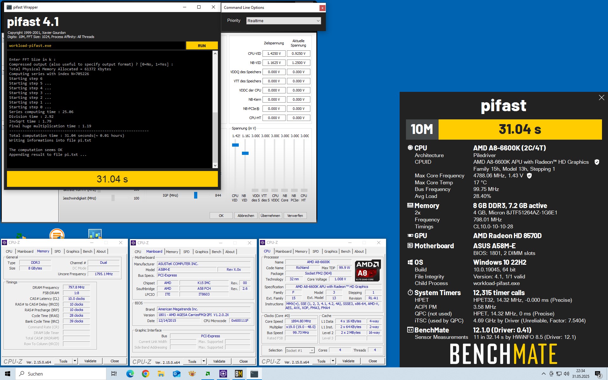The height and width of the screenshot is (380, 608).
Task: Switch to the CPU-Z taskbar icon
Action: (x=223, y=374)
